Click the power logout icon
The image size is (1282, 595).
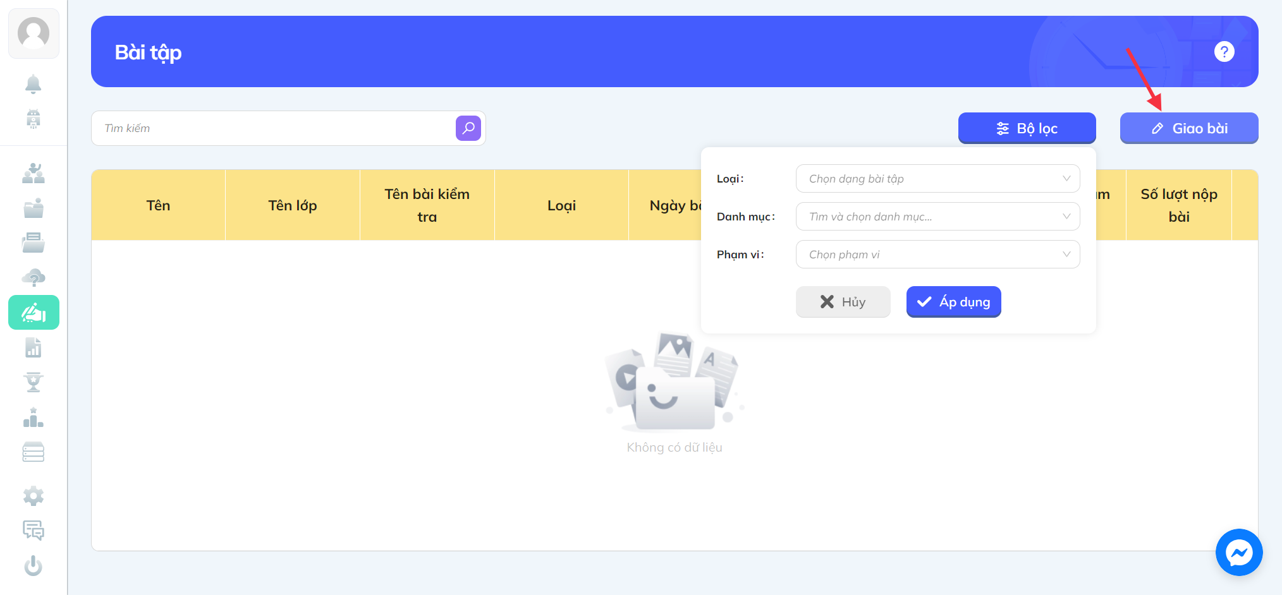point(34,565)
